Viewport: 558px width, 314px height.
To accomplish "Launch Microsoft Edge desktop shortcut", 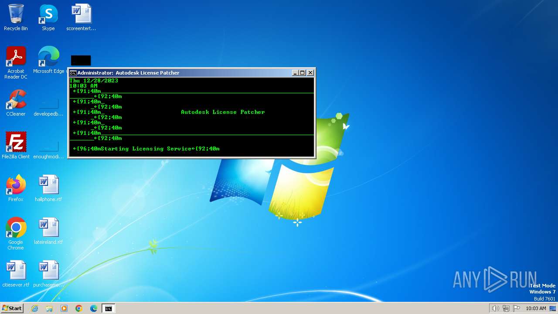I will point(48,60).
